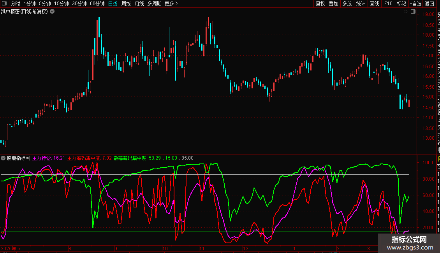Click the 返回 back button
Image resolution: width=440 pixels, height=253 pixels.
(429, 4)
